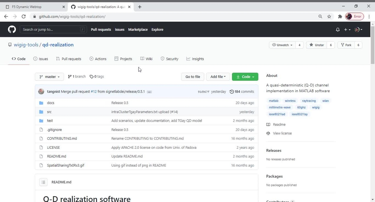
Task: Open the Wiki tab
Action: [146, 59]
